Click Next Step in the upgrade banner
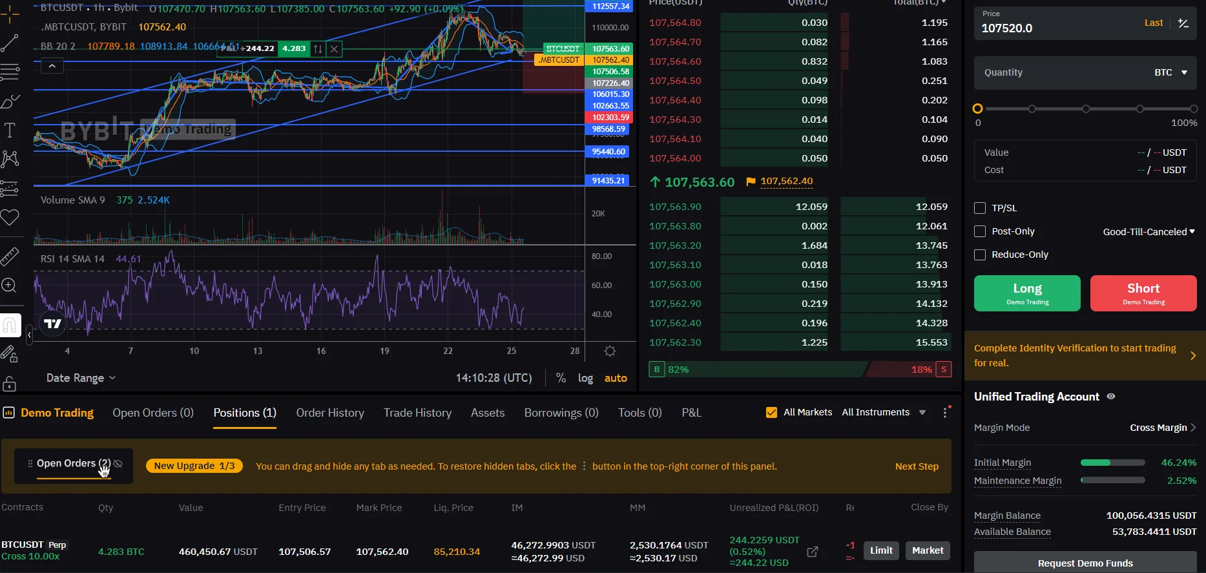 click(917, 466)
